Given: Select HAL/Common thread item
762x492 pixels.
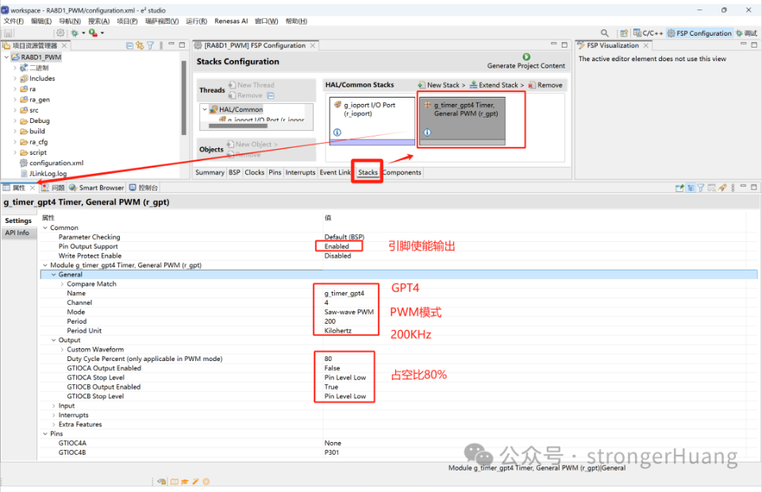Looking at the screenshot, I should coord(237,110).
